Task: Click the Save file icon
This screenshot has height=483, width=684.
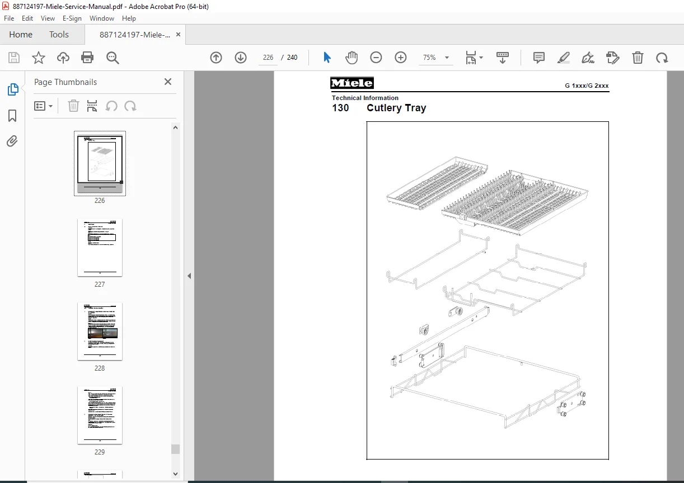Action: coord(14,58)
